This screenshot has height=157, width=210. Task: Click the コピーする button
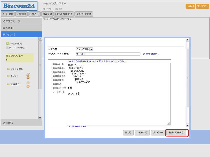(142, 133)
